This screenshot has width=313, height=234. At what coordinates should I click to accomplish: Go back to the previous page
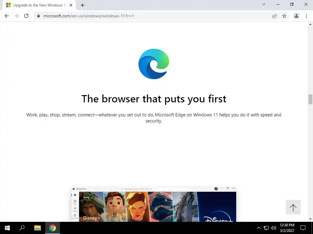(x=7, y=16)
